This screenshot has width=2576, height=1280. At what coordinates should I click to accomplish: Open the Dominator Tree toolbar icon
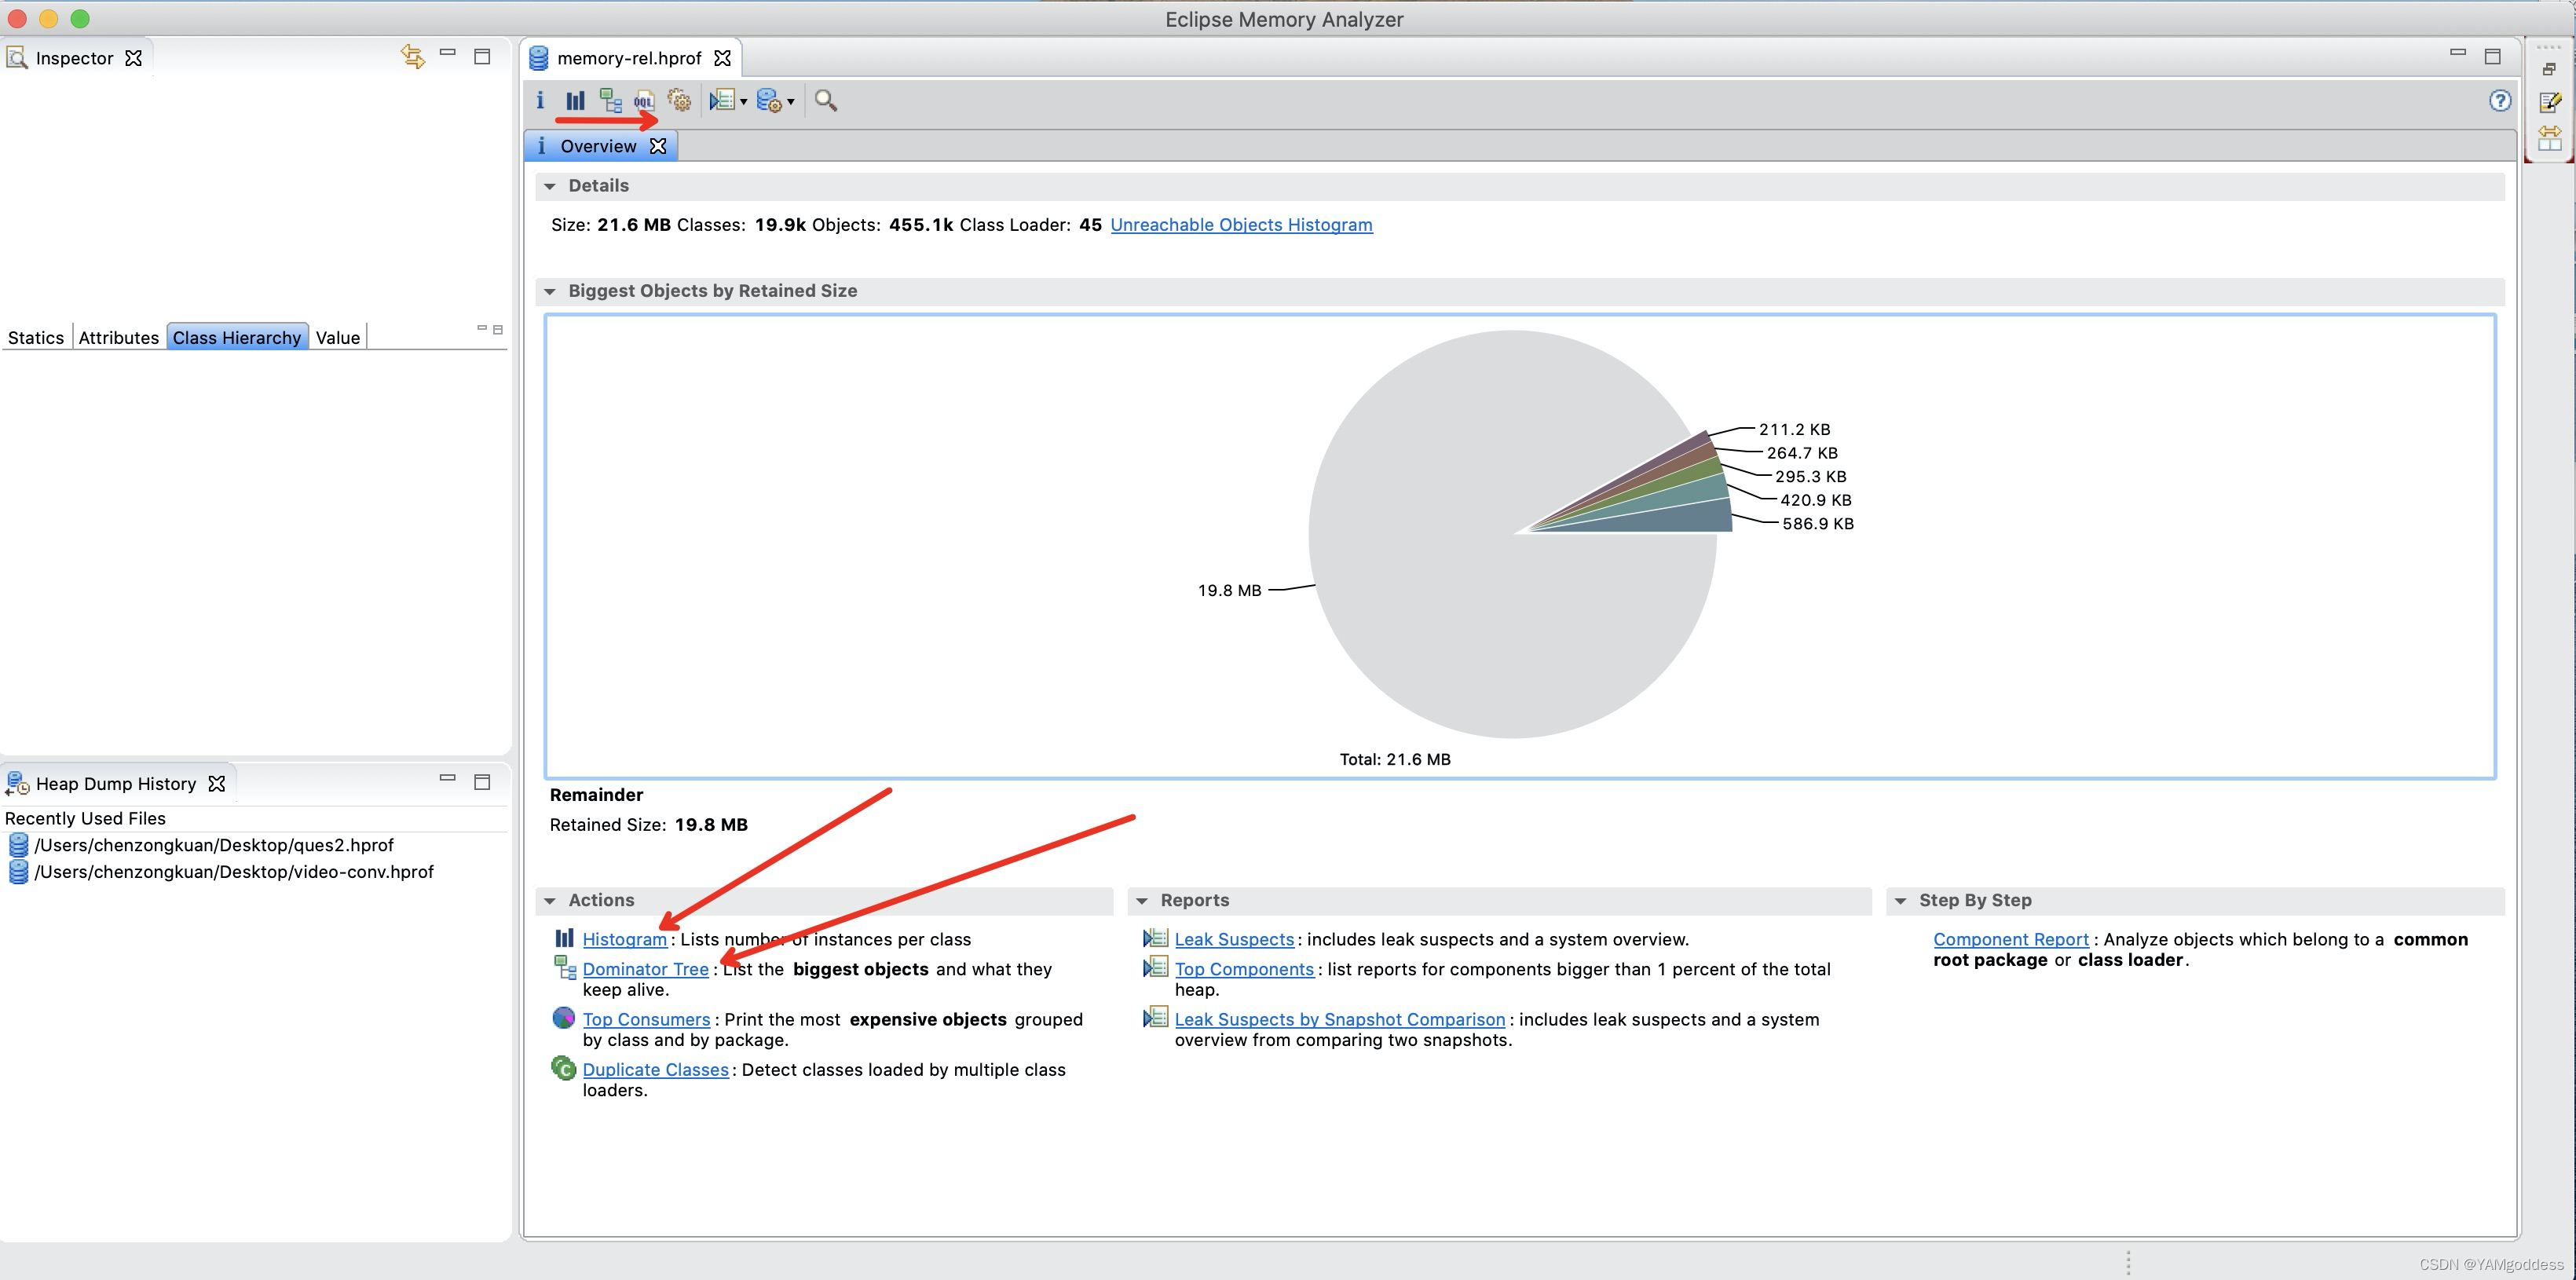[x=610, y=100]
